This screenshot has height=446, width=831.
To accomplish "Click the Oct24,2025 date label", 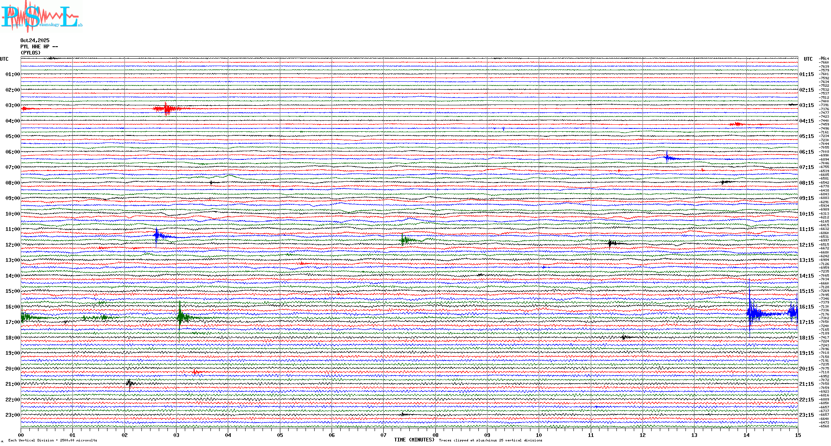I will point(35,40).
